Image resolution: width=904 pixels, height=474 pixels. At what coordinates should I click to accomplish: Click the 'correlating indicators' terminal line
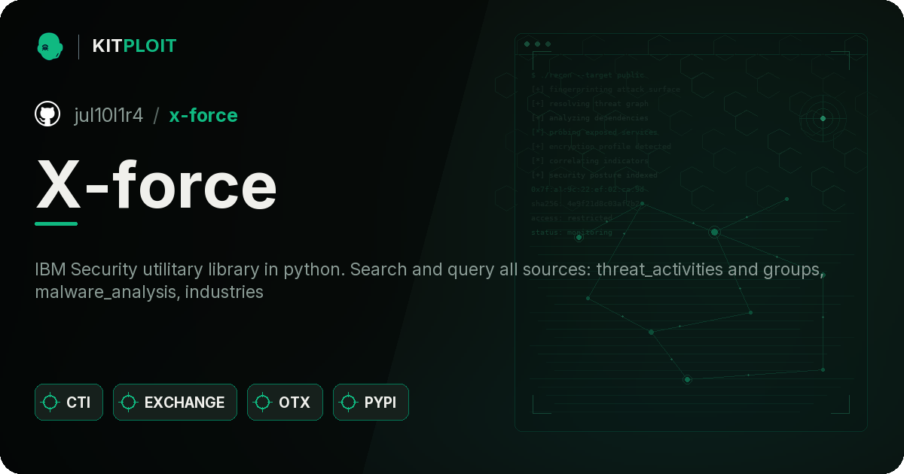click(x=589, y=161)
